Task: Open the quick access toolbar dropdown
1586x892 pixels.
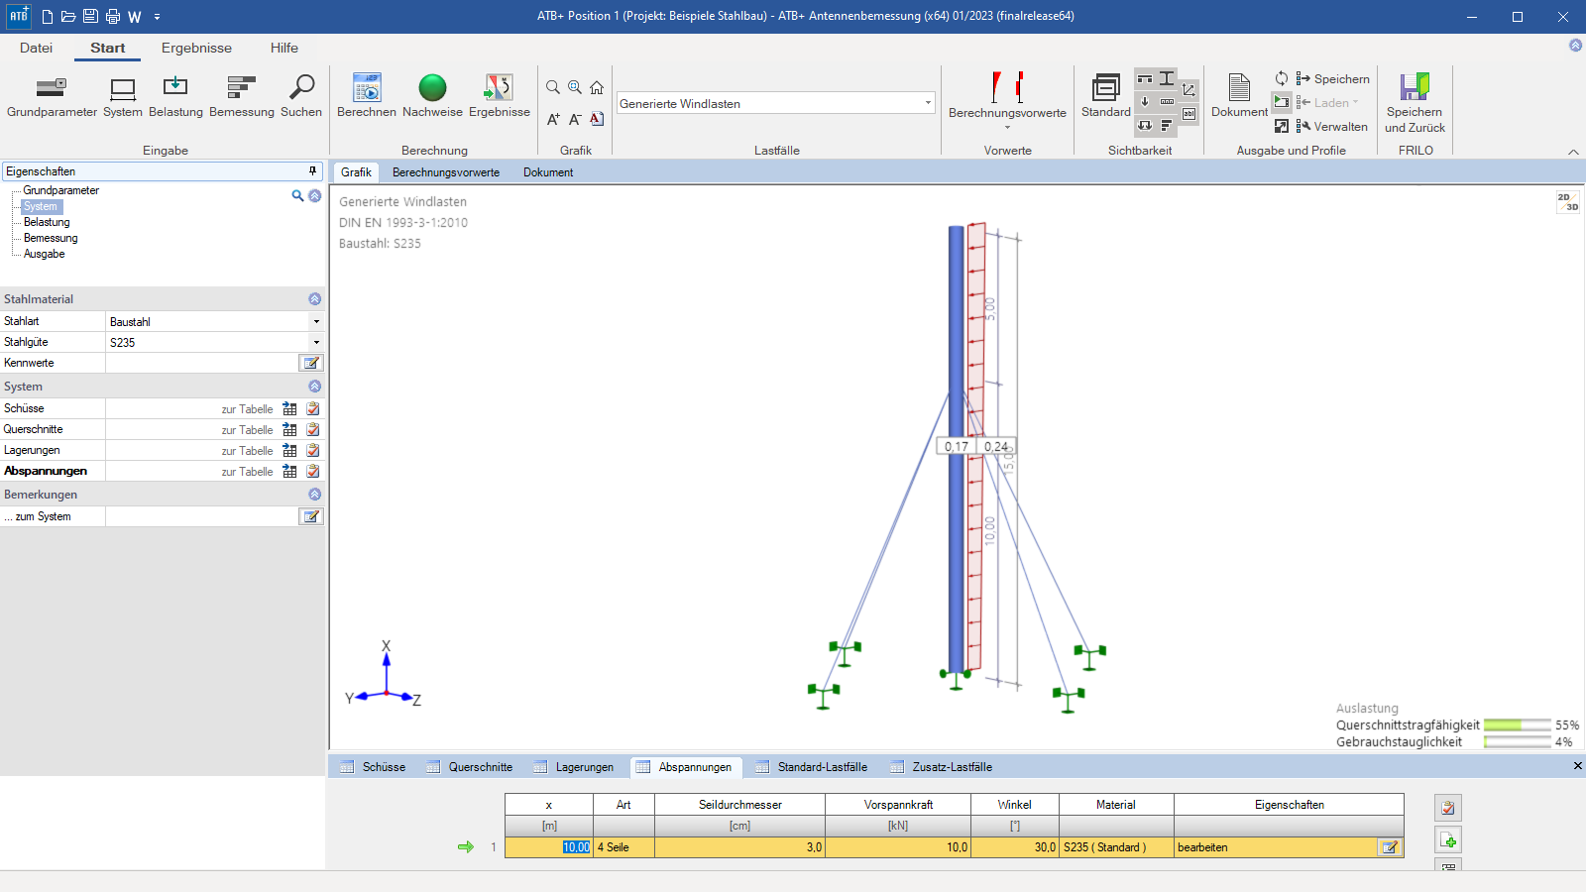Action: 157,17
